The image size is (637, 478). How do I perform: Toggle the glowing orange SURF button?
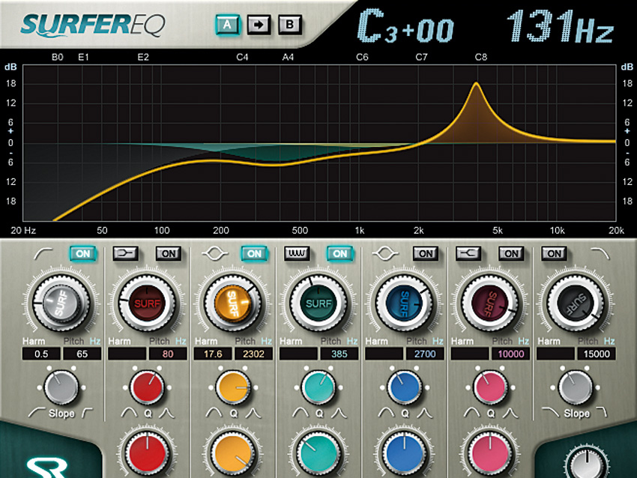pyautogui.click(x=233, y=303)
